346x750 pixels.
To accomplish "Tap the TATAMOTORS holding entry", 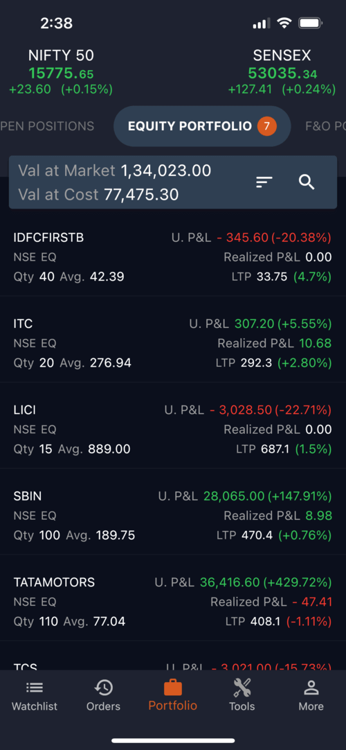I will 173,601.
